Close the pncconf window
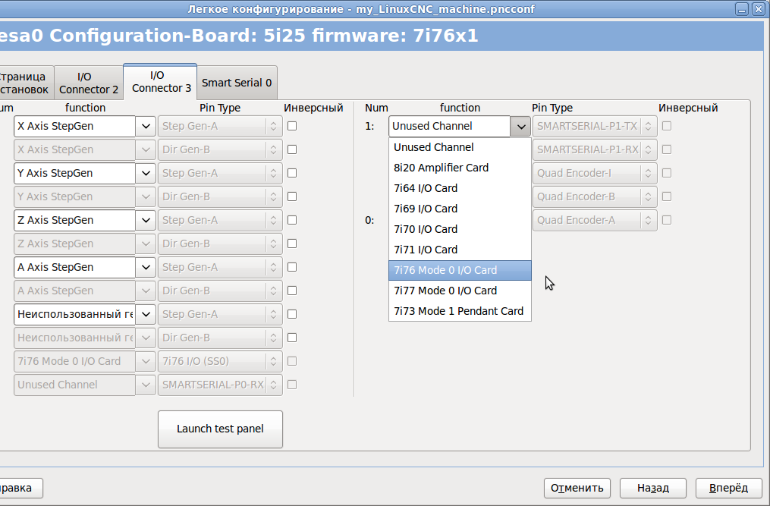The image size is (770, 506). (759, 9)
